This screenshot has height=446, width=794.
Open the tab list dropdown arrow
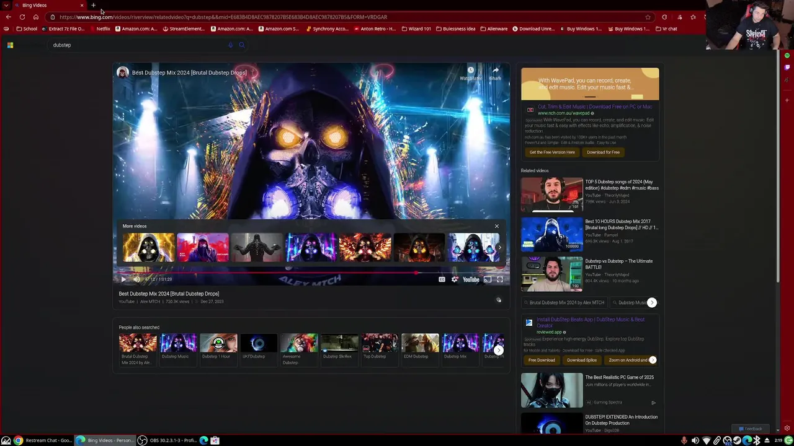click(6, 5)
